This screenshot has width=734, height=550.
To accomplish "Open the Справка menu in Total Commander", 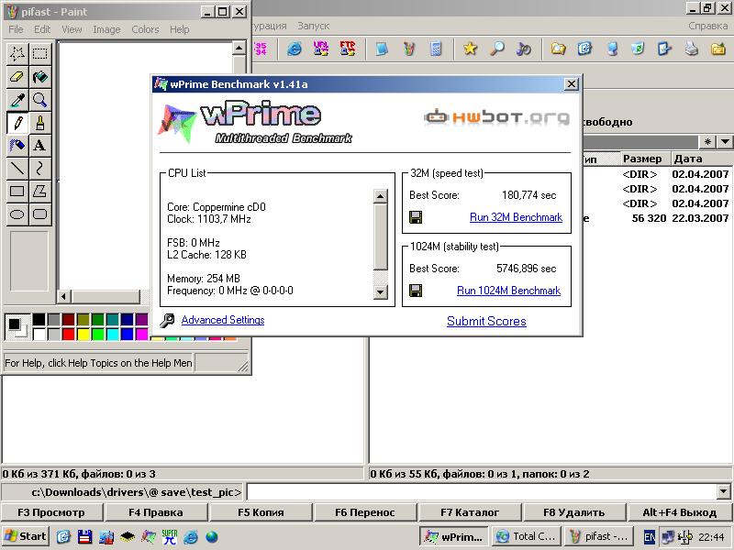I will (707, 27).
